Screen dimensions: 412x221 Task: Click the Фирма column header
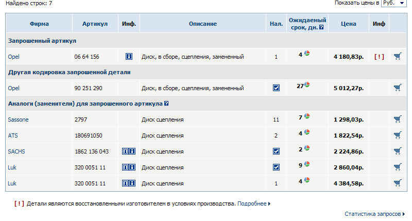click(x=39, y=24)
